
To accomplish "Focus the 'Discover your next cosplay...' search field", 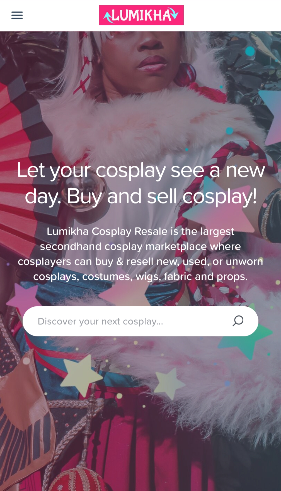I will point(140,321).
